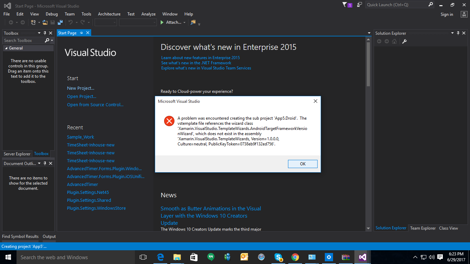Click the red error icon in dialog

pos(169,121)
